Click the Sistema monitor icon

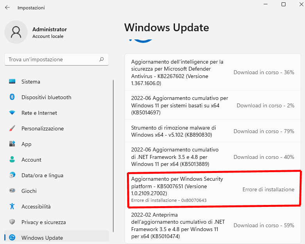[x=12, y=82]
